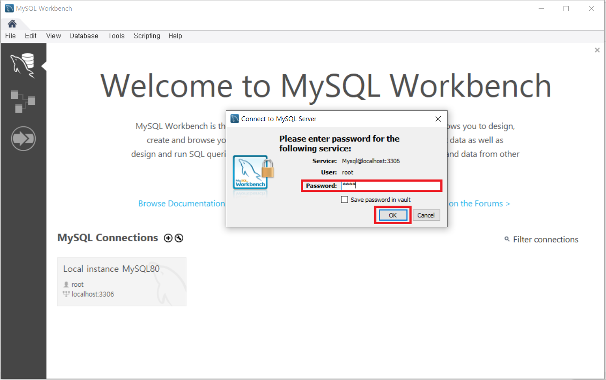The image size is (606, 380).
Task: Follow the 'on the Forums' link
Action: [479, 204]
